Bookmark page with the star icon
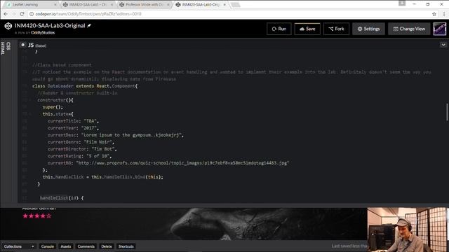Screen dimensions: 449x252 point(434,14)
